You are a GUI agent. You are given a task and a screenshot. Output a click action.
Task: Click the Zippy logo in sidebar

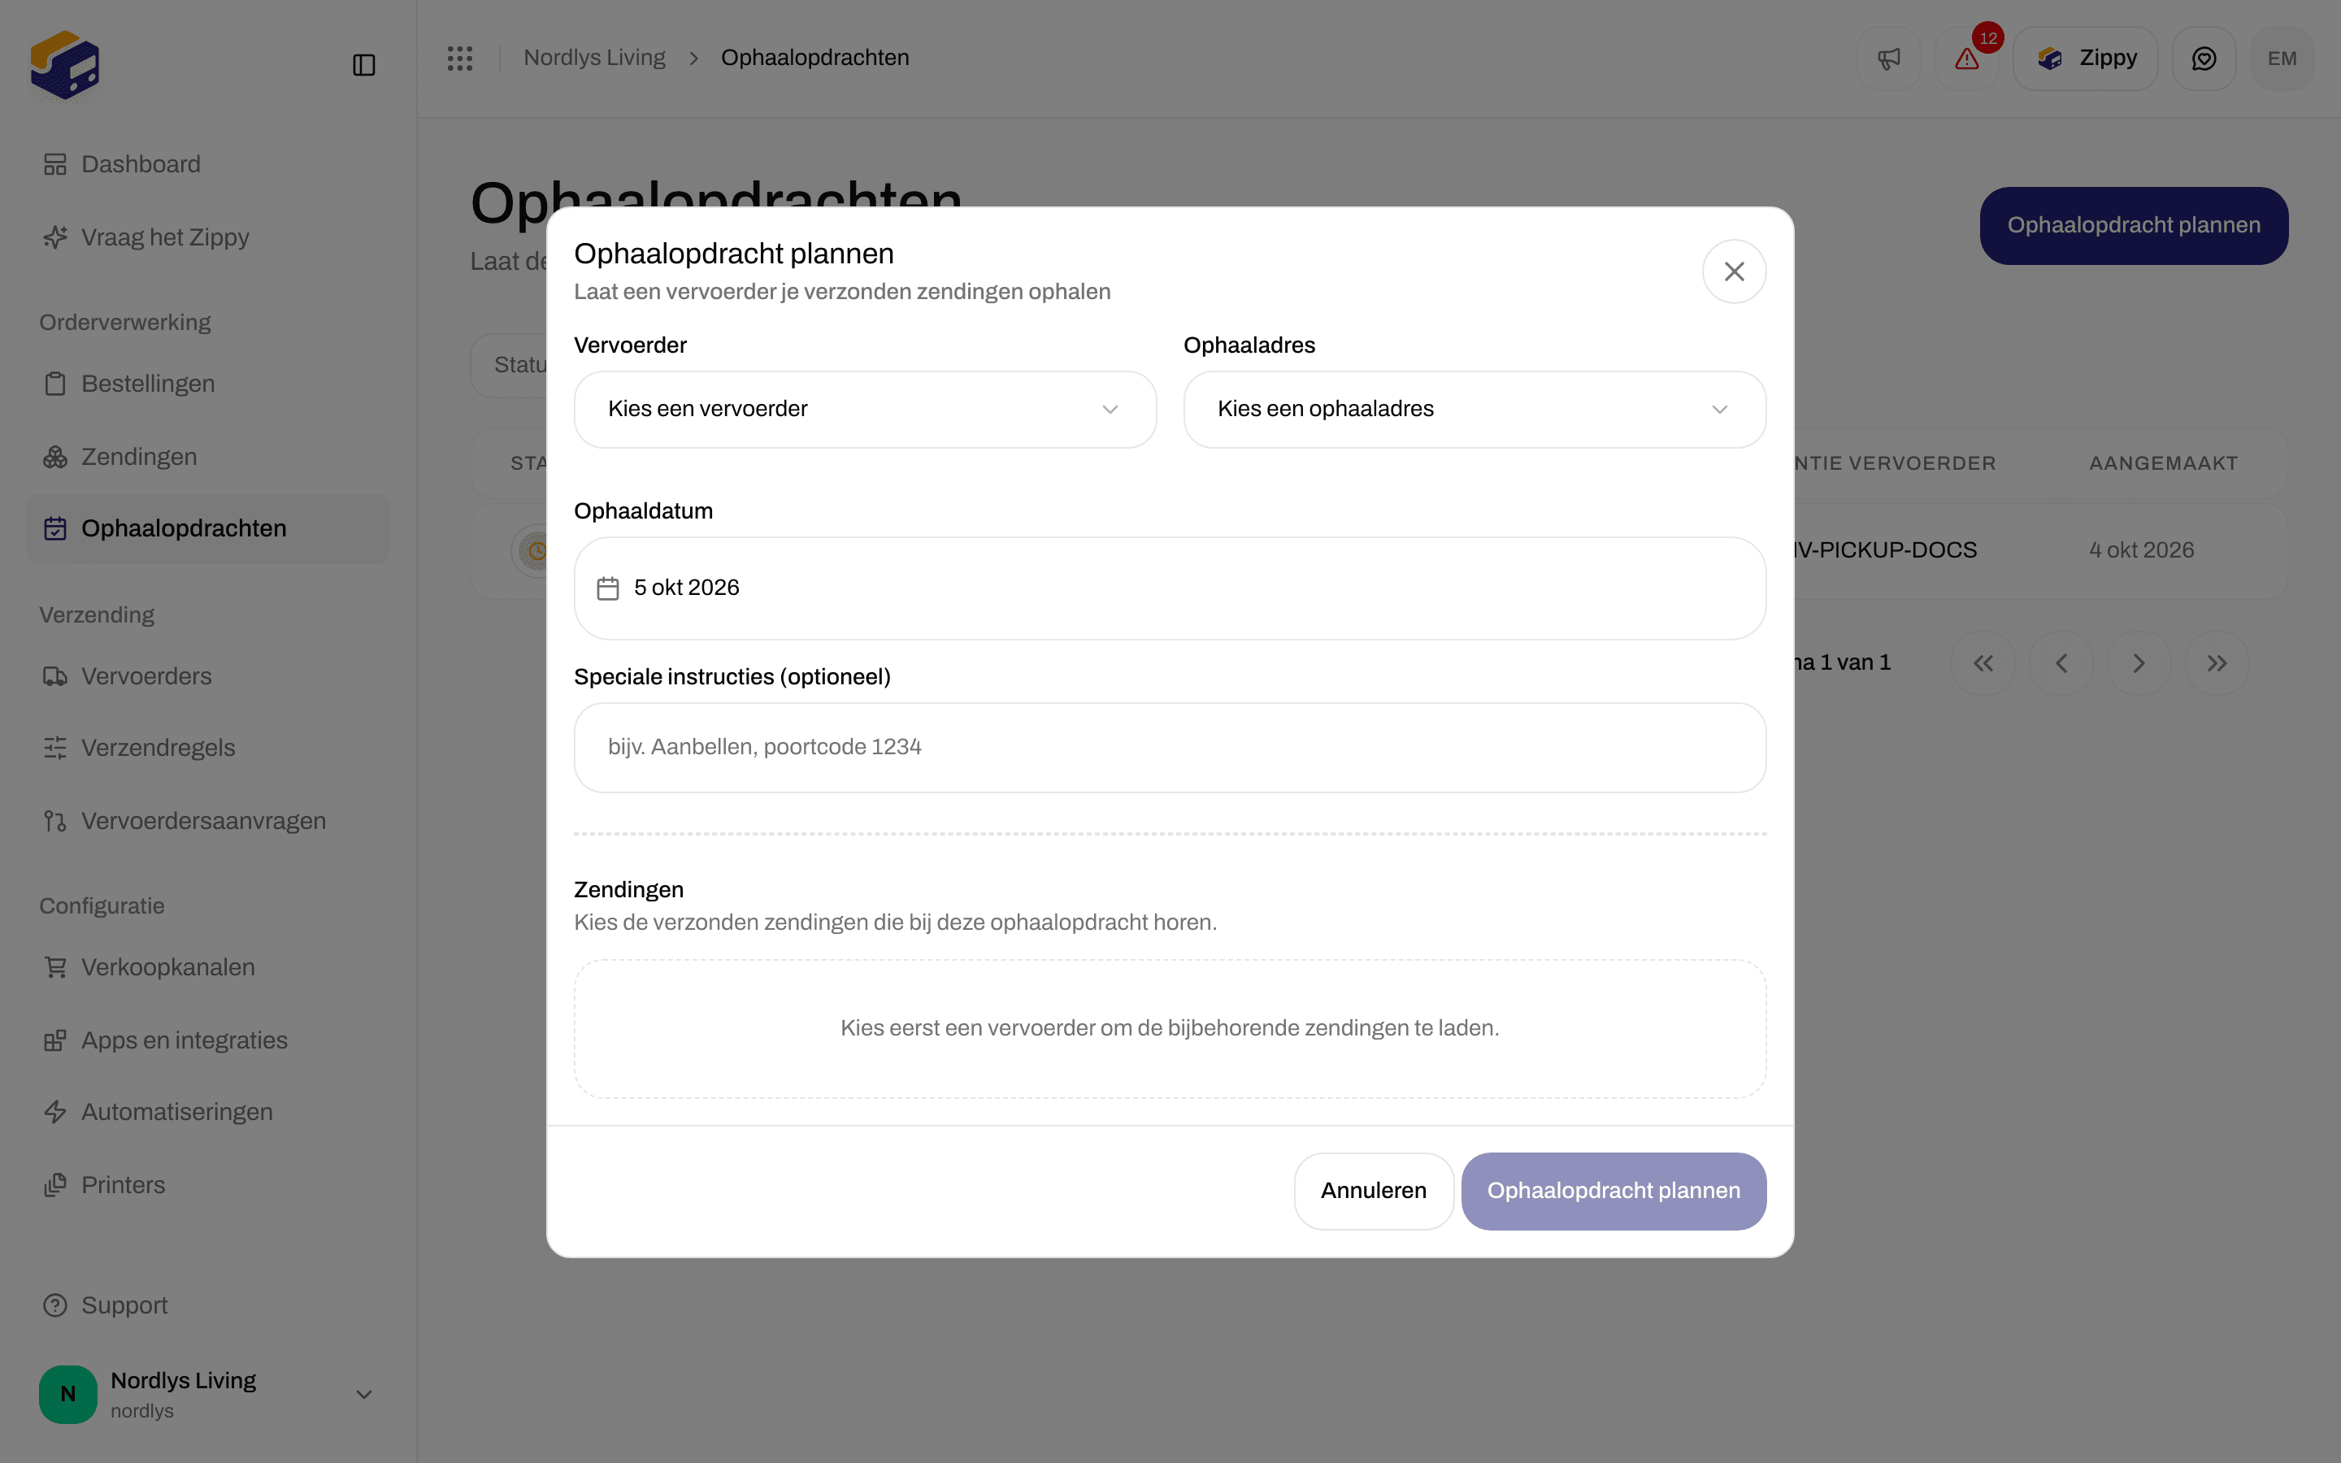65,65
